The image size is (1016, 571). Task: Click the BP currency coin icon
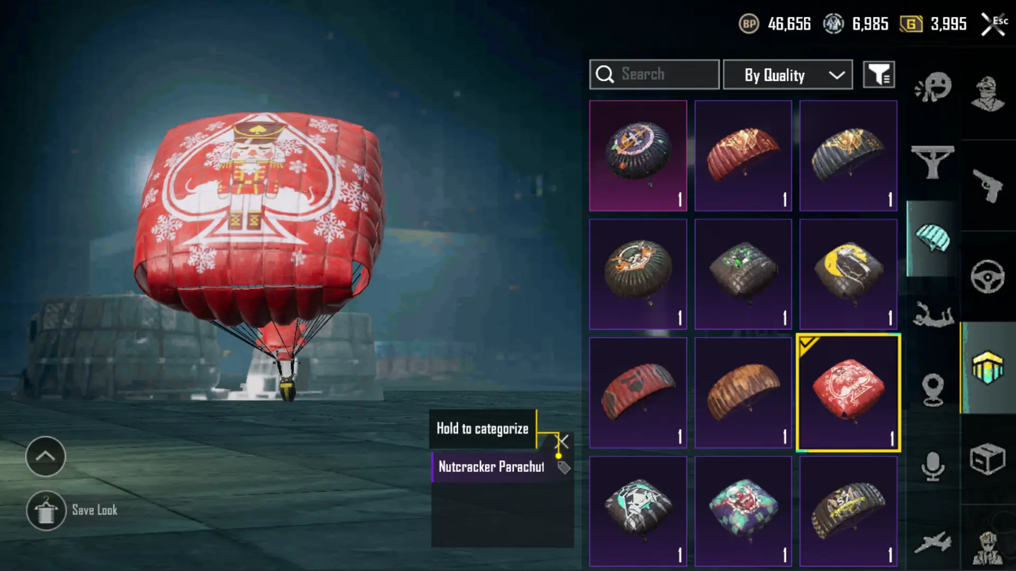click(x=749, y=24)
